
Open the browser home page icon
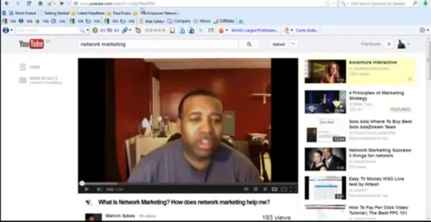[40, 3]
